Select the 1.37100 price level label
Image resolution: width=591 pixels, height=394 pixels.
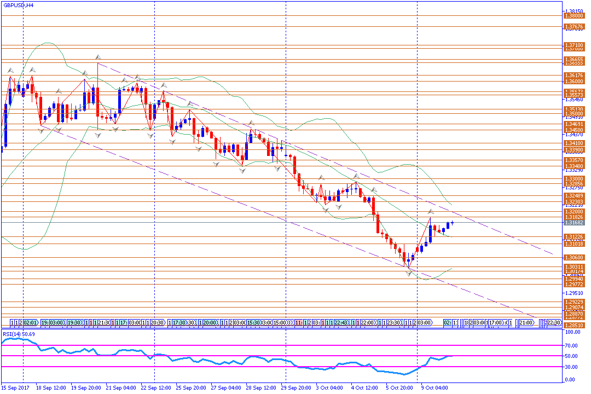point(574,45)
